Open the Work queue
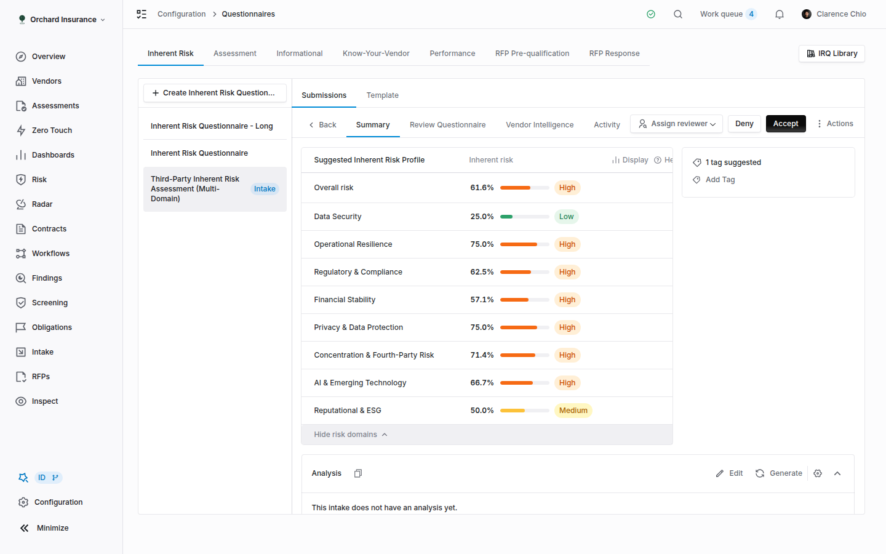The image size is (886, 554). pos(728,14)
